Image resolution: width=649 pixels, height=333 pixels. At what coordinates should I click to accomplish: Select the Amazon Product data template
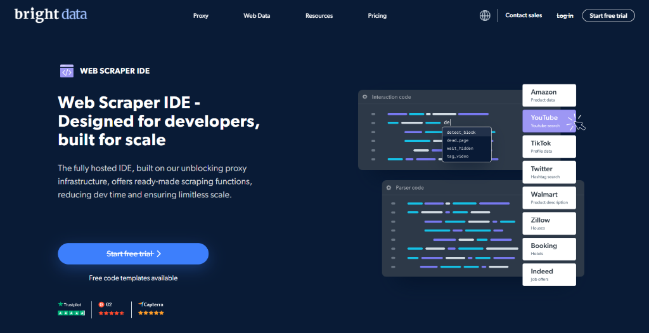coord(549,95)
